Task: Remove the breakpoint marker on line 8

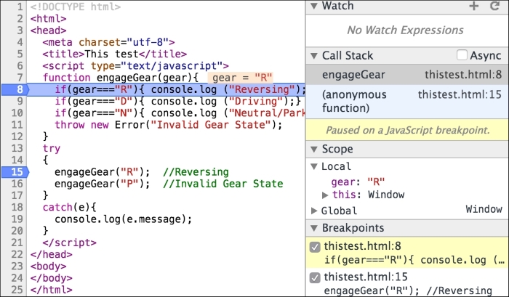Action: [x=15, y=89]
